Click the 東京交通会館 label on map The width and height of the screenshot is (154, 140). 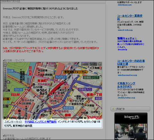point(67,90)
